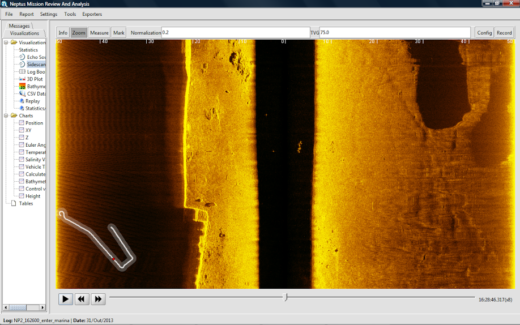Select the Tables tree item label
520x325 pixels.
(x=26, y=203)
